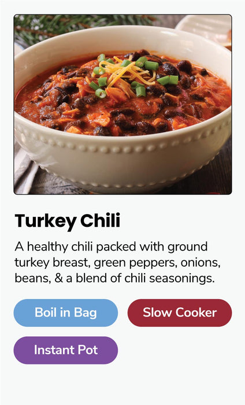Tap the purple Instant Pot button
This screenshot has width=245, height=405.
tap(66, 350)
